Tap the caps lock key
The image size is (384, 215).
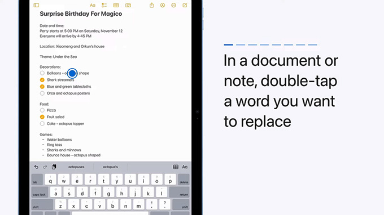[x=40, y=192]
